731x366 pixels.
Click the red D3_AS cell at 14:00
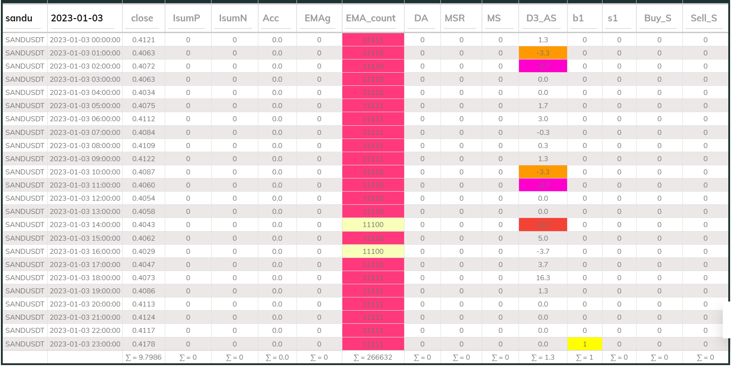click(543, 225)
